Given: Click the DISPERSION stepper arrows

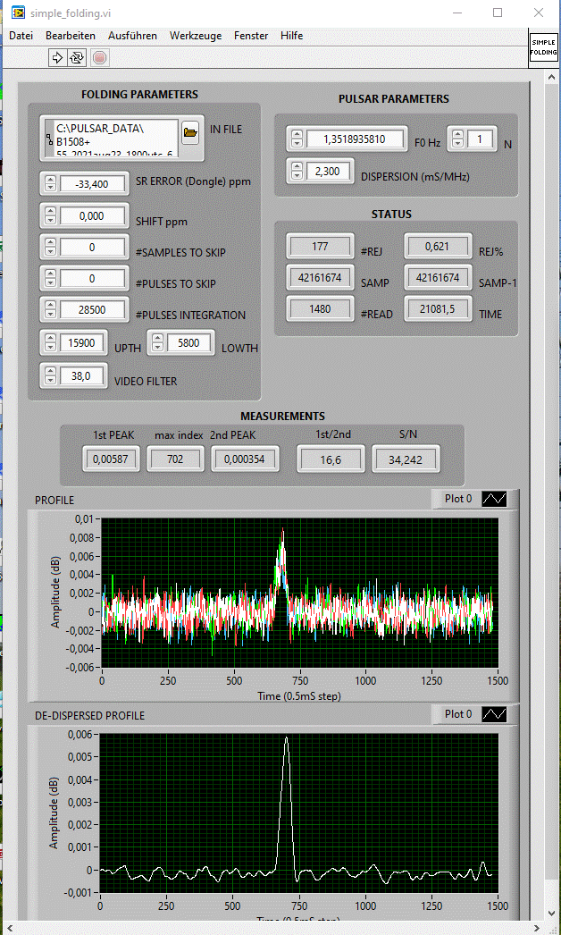Looking at the screenshot, I should click(297, 172).
